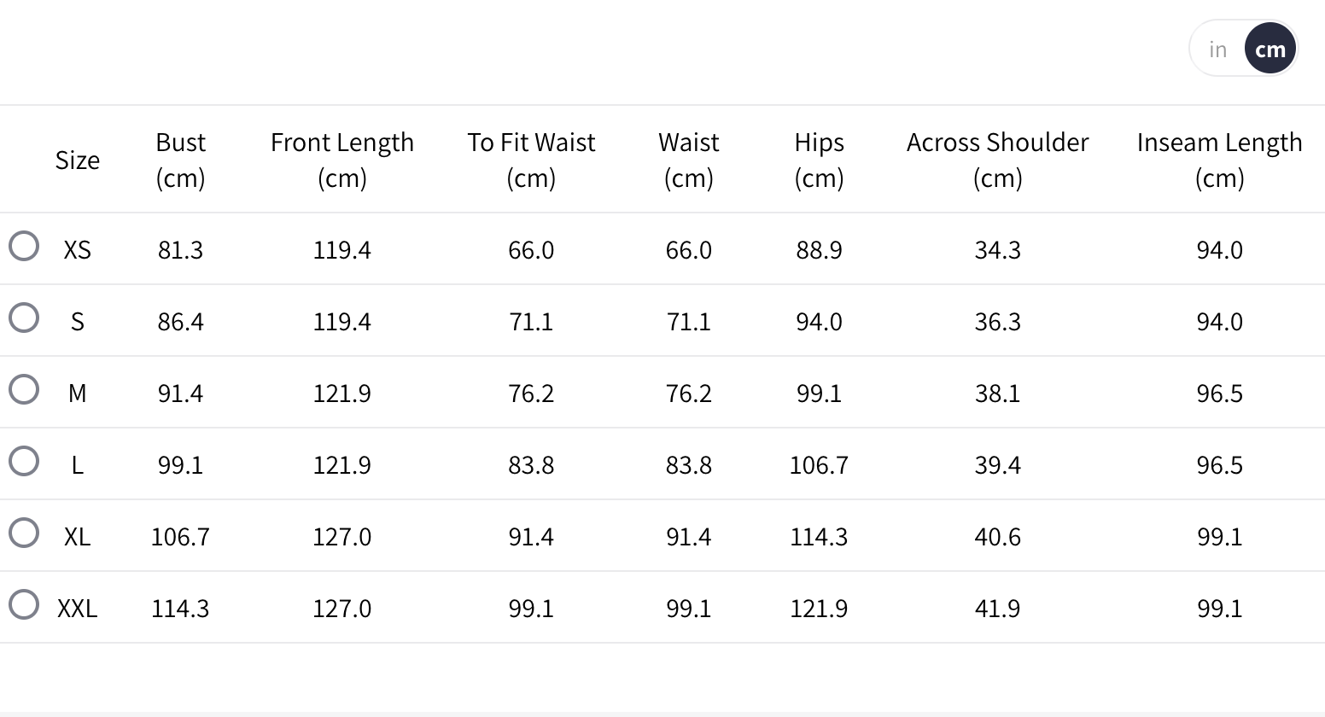Click the 96.5 inseam value in M row
The image size is (1325, 717).
(x=1219, y=393)
